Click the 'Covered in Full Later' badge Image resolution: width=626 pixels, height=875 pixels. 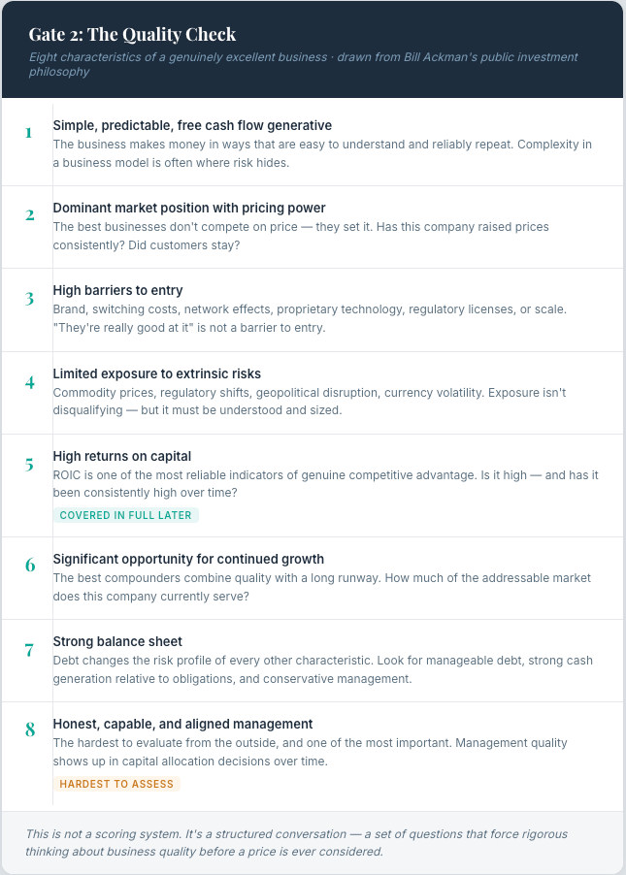[125, 515]
